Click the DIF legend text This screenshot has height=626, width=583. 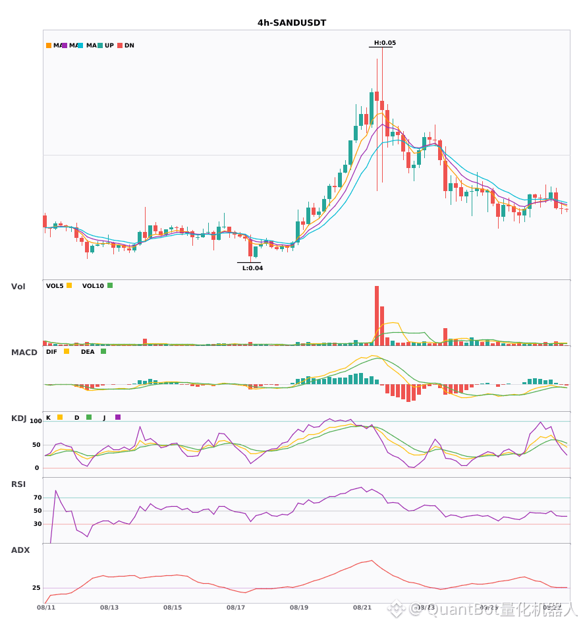tap(51, 352)
